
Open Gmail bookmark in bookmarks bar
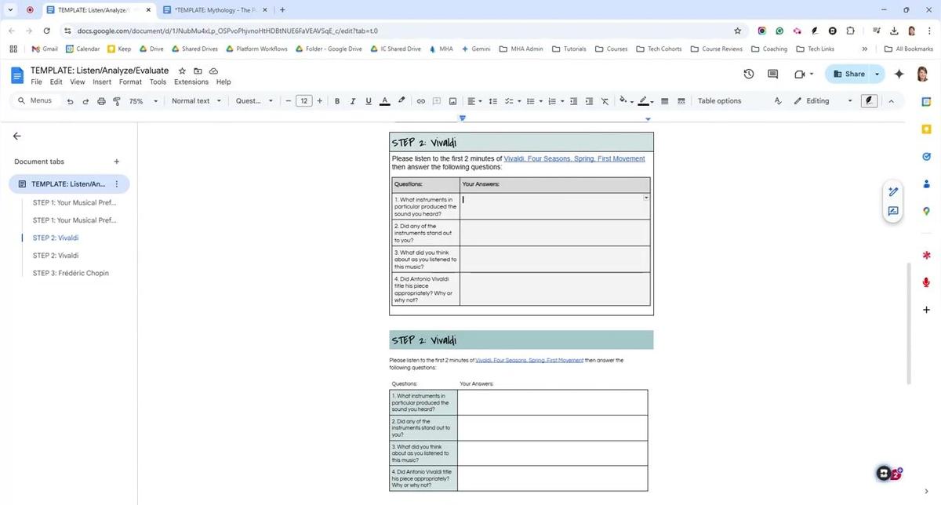(45, 49)
